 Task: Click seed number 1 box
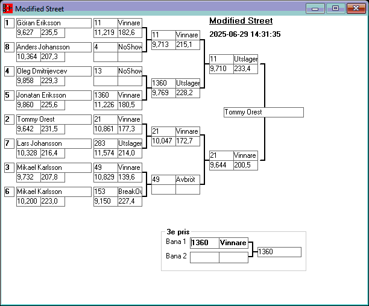pos(9,23)
